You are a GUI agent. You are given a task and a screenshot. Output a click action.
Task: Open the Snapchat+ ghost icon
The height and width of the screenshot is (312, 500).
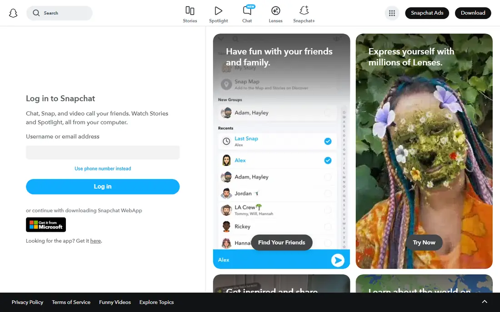point(304,10)
